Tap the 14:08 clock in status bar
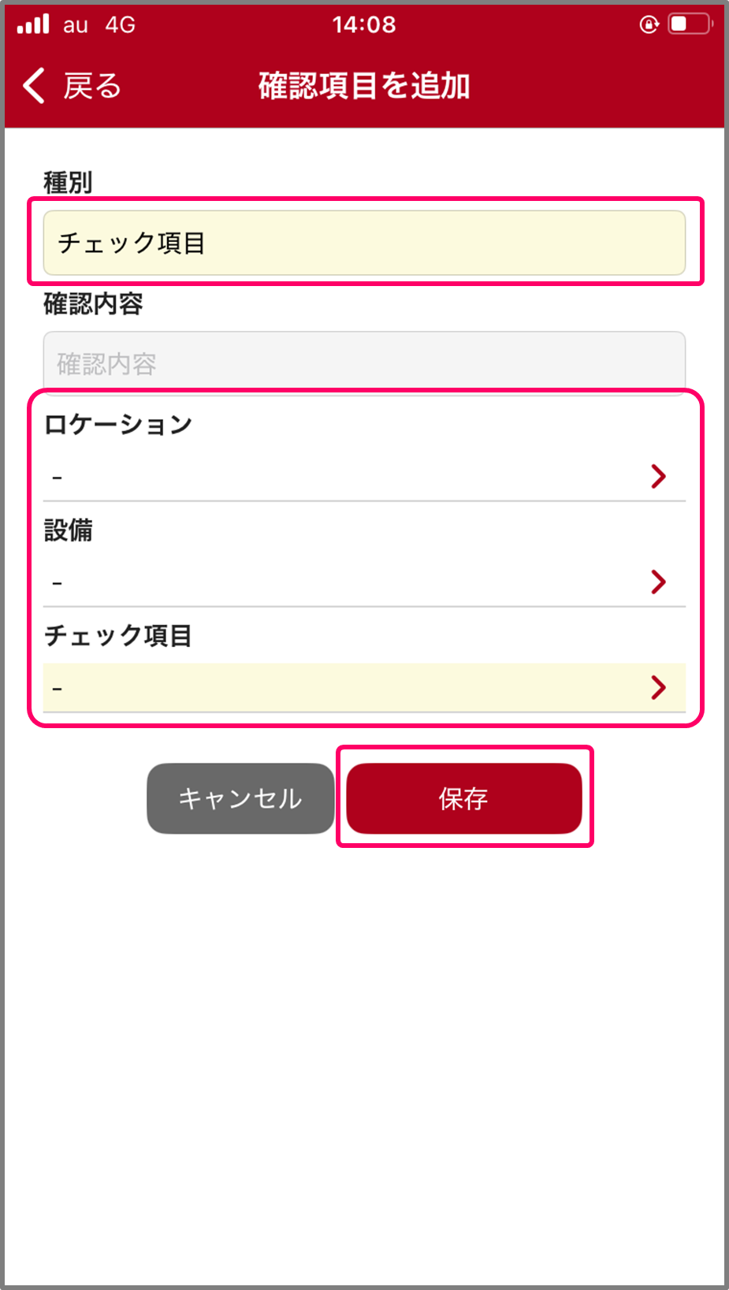 point(364,24)
